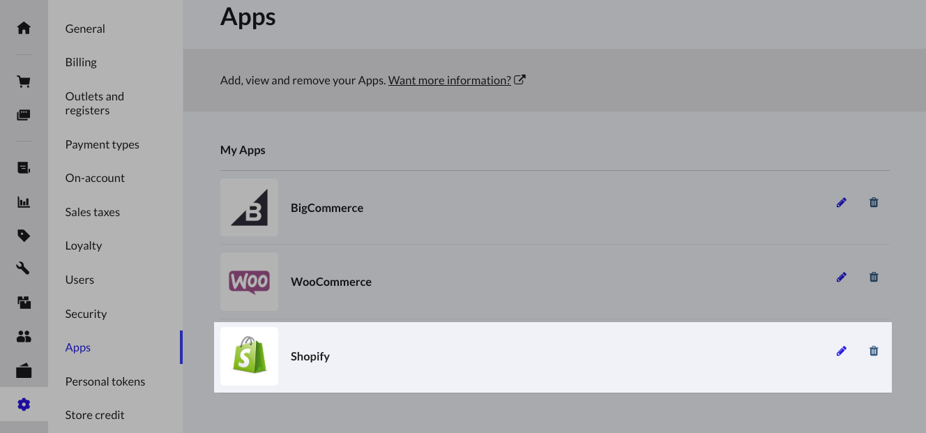Follow the "Want more information?" link
Screen dimensions: 926x433
450,80
